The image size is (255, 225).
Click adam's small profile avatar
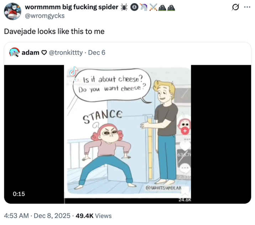tap(14, 53)
